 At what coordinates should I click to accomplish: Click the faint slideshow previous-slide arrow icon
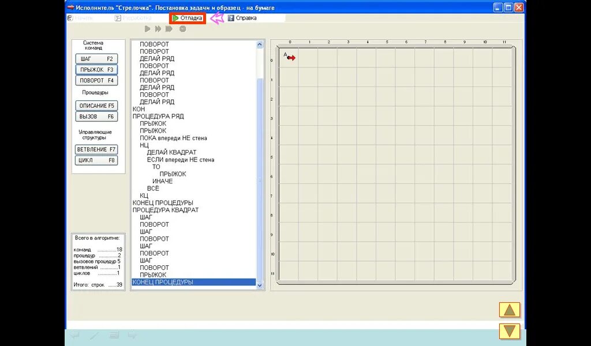[75, 334]
